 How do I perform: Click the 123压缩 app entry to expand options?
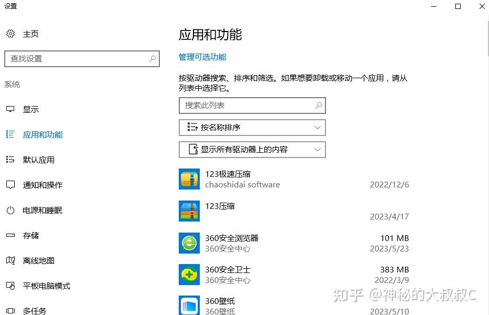237,211
